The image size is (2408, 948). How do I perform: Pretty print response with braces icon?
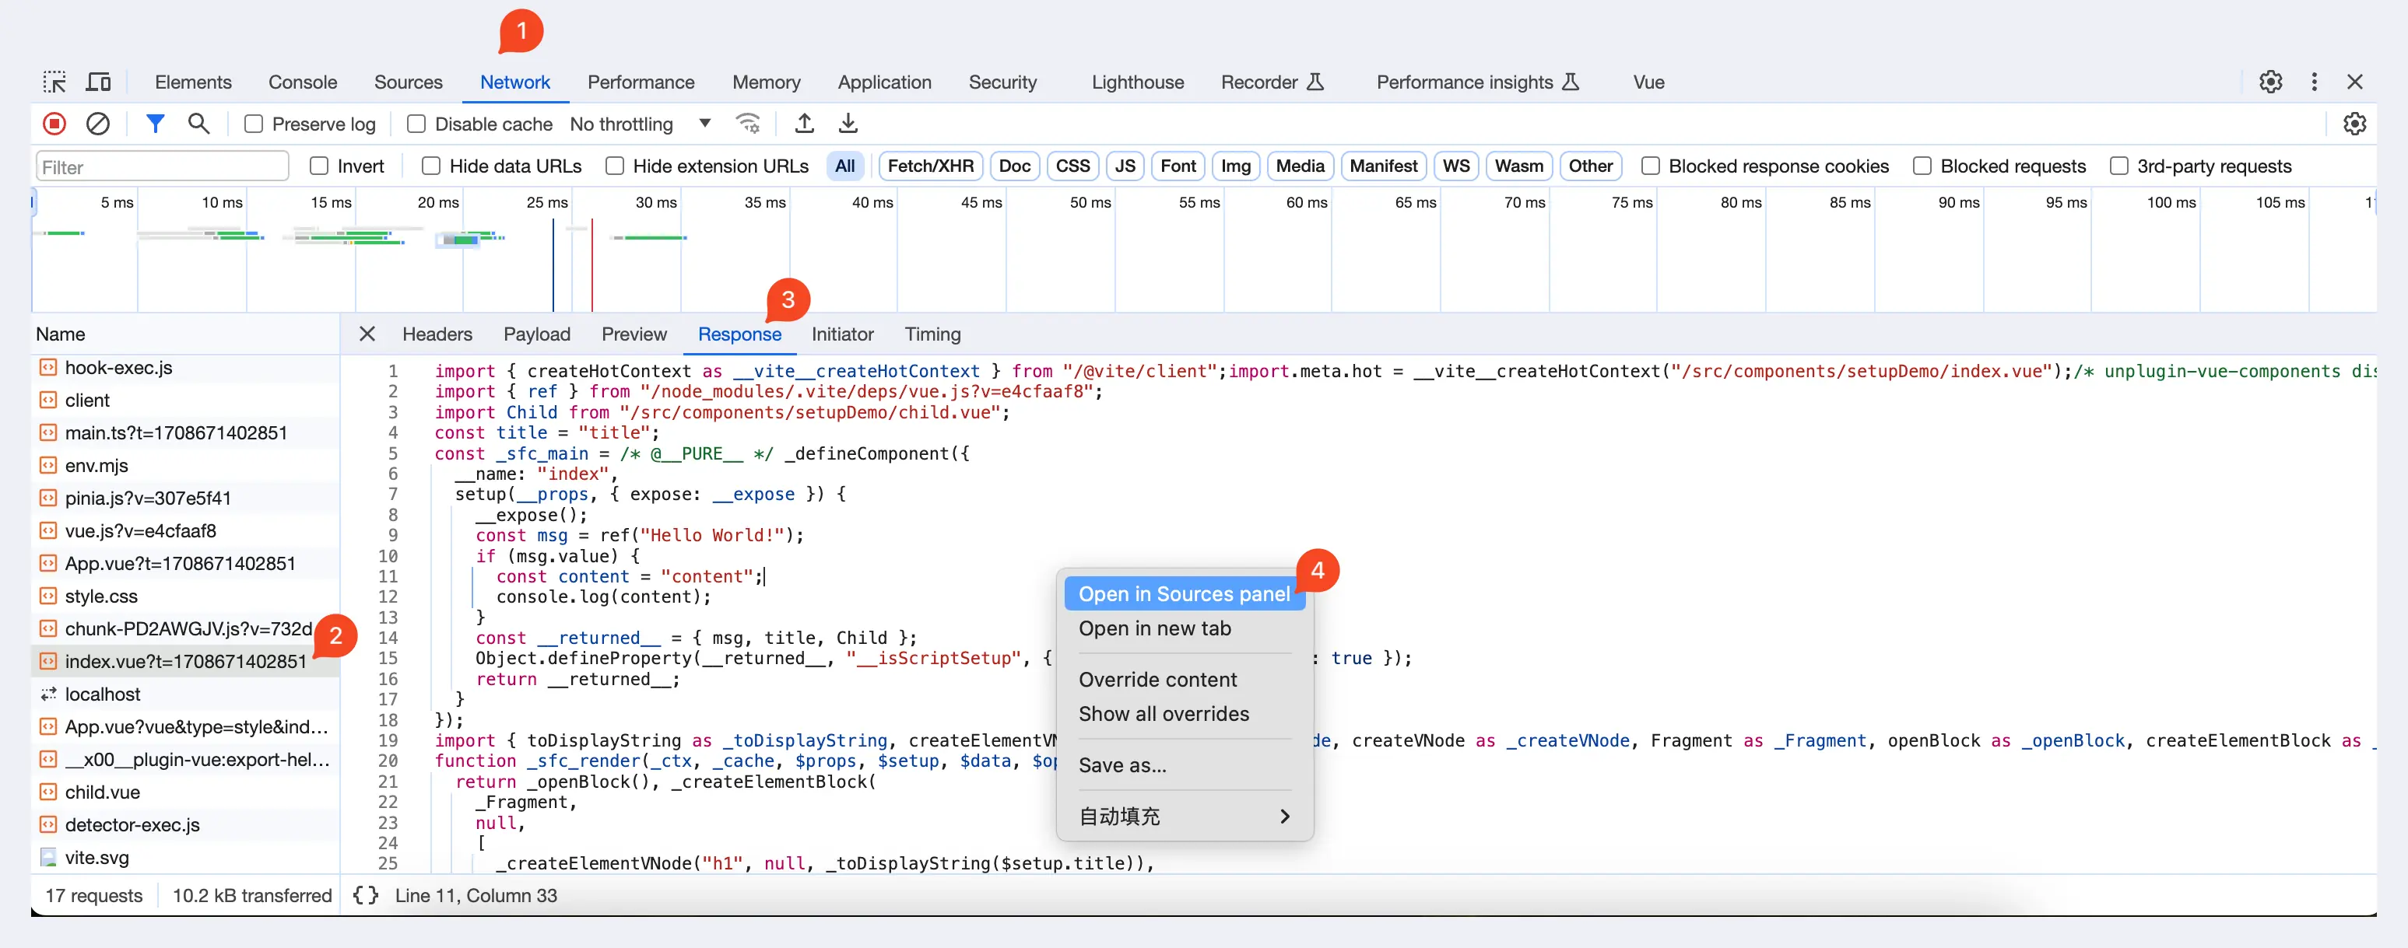click(x=366, y=895)
